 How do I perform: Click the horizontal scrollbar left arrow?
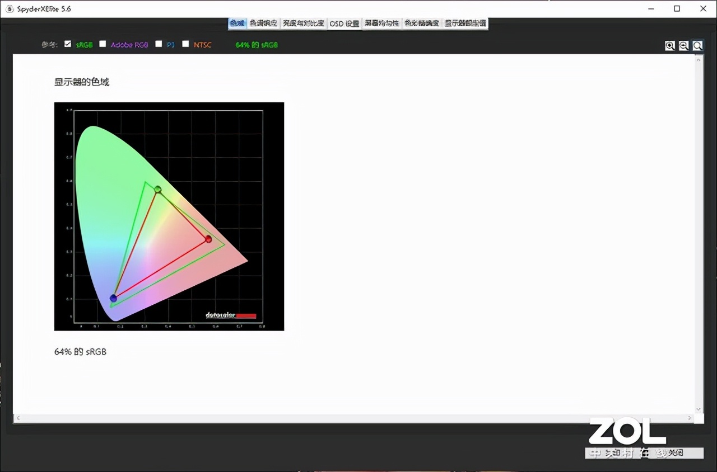pyautogui.click(x=18, y=418)
